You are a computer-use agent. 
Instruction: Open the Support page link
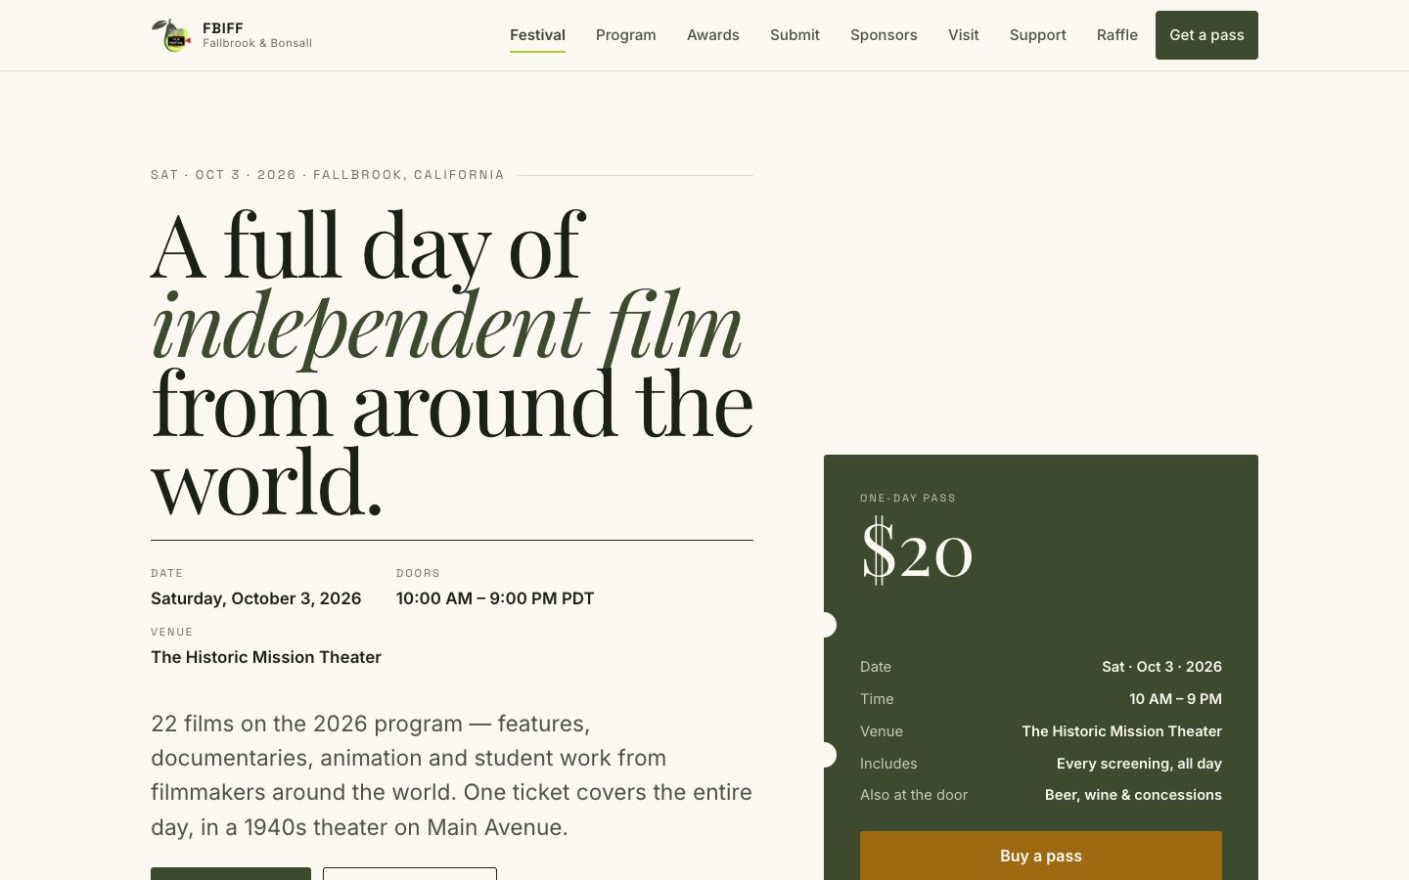(1038, 35)
